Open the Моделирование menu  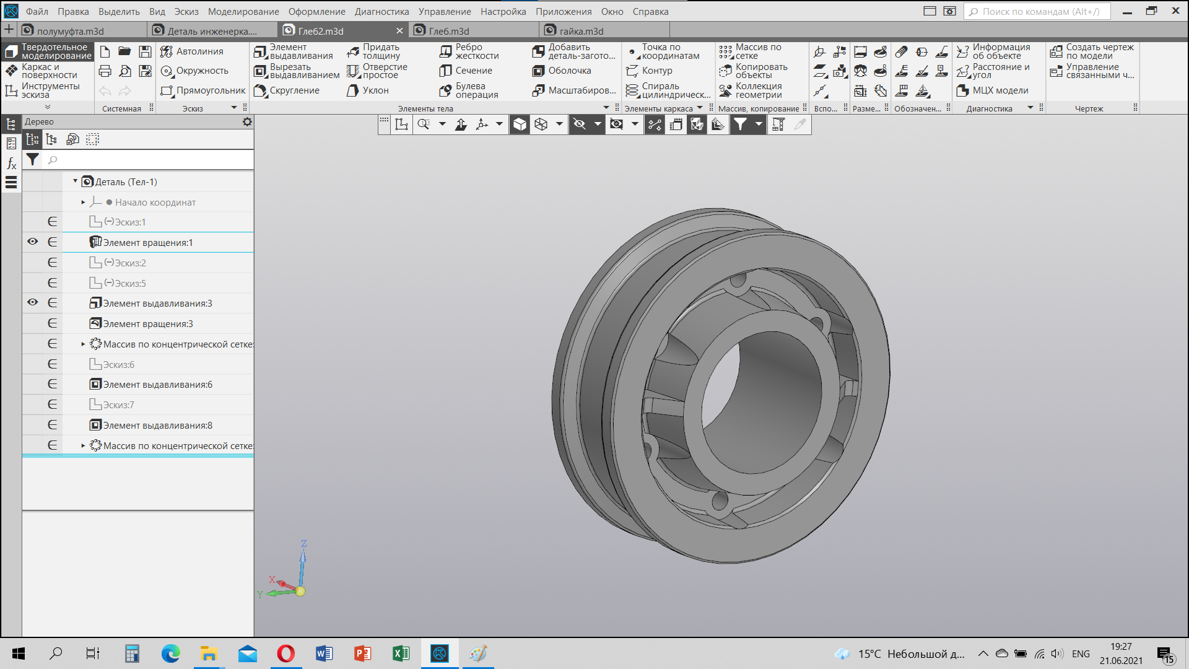243,11
